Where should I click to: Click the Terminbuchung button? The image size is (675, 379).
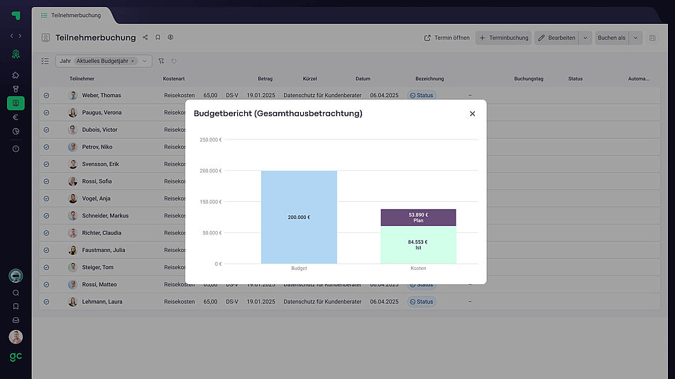[x=503, y=38]
